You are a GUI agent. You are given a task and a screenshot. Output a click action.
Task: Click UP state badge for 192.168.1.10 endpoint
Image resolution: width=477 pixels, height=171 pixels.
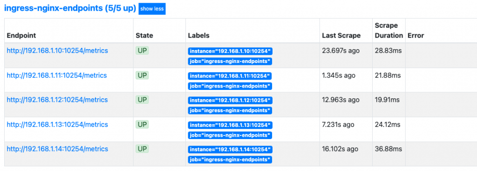tap(142, 51)
